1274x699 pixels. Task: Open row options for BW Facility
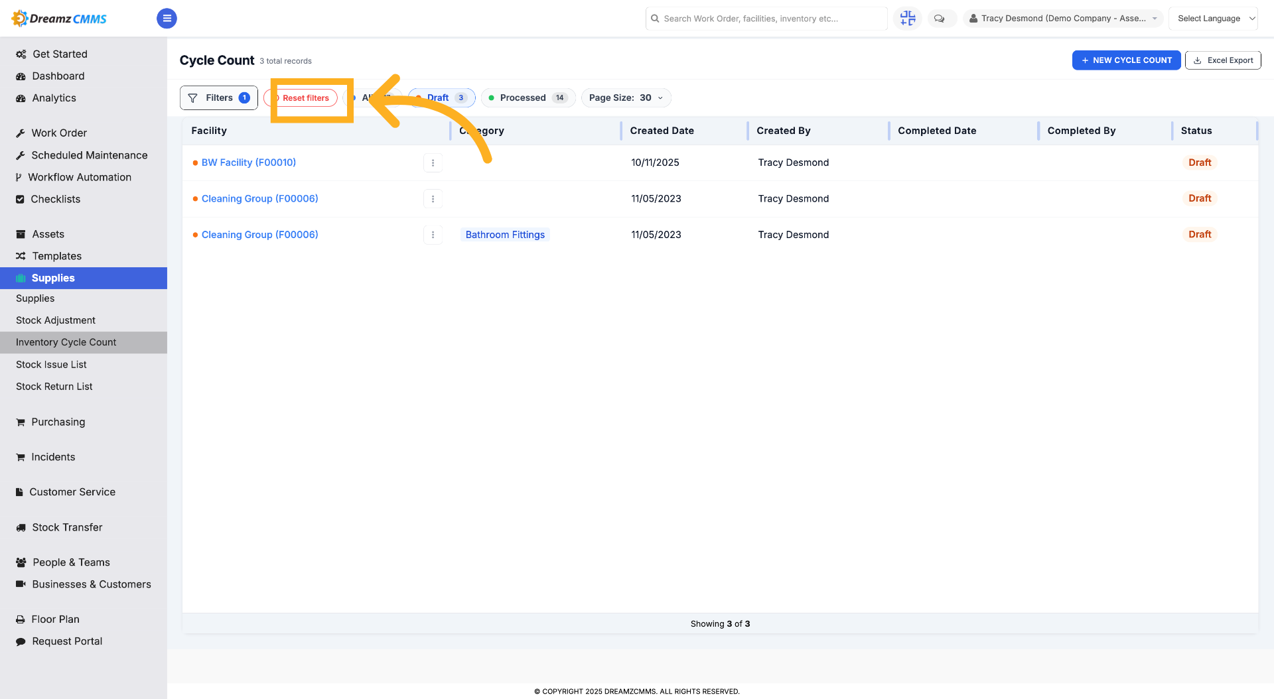pyautogui.click(x=433, y=162)
